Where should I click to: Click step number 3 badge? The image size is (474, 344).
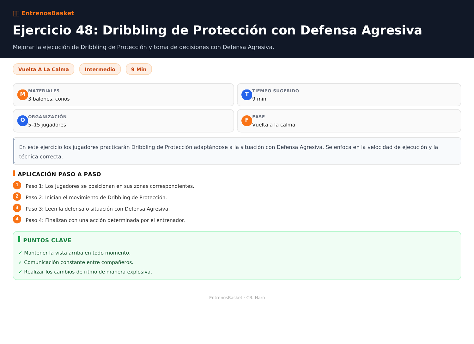(x=17, y=208)
